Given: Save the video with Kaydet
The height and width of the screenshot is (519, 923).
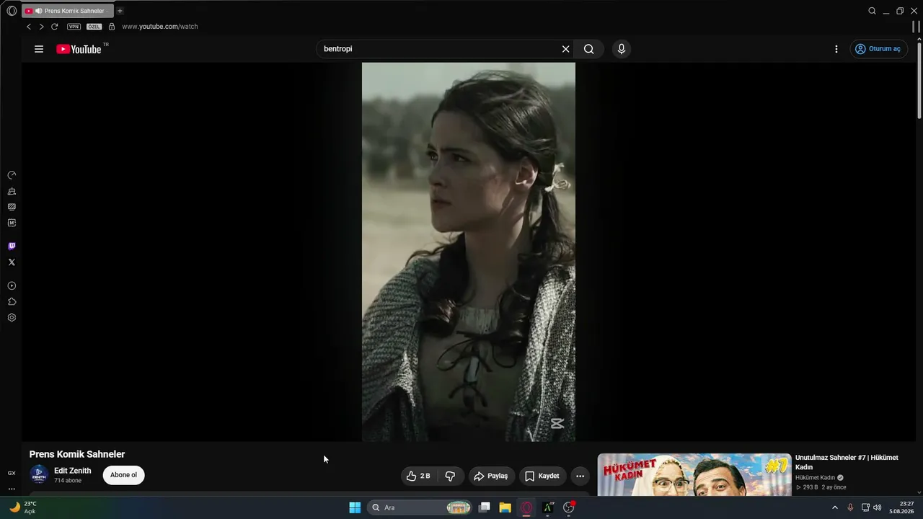Looking at the screenshot, I should (x=542, y=476).
